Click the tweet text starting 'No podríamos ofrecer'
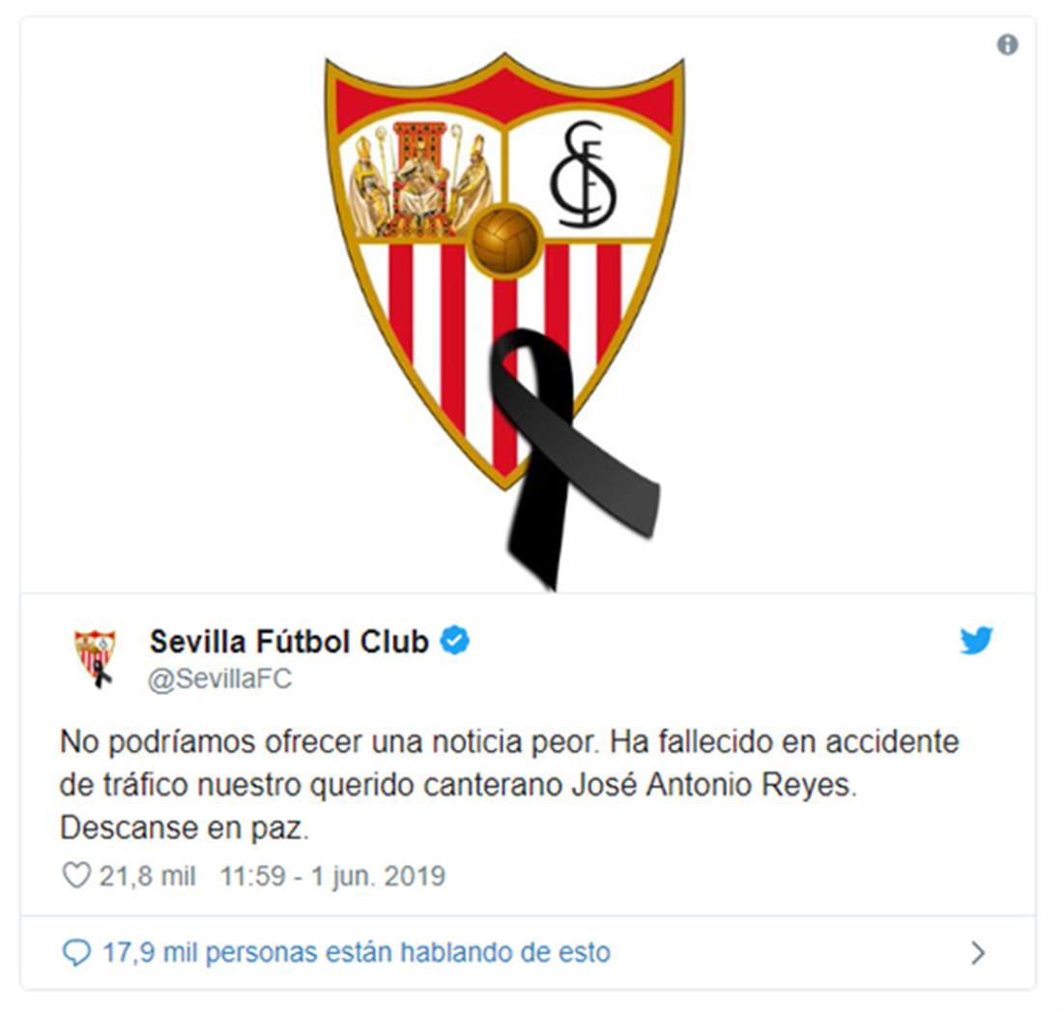 (x=509, y=785)
